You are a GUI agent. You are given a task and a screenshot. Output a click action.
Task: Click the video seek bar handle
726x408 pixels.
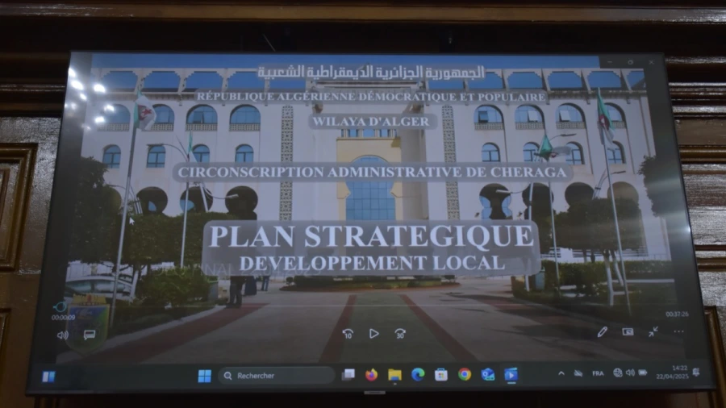60,307
